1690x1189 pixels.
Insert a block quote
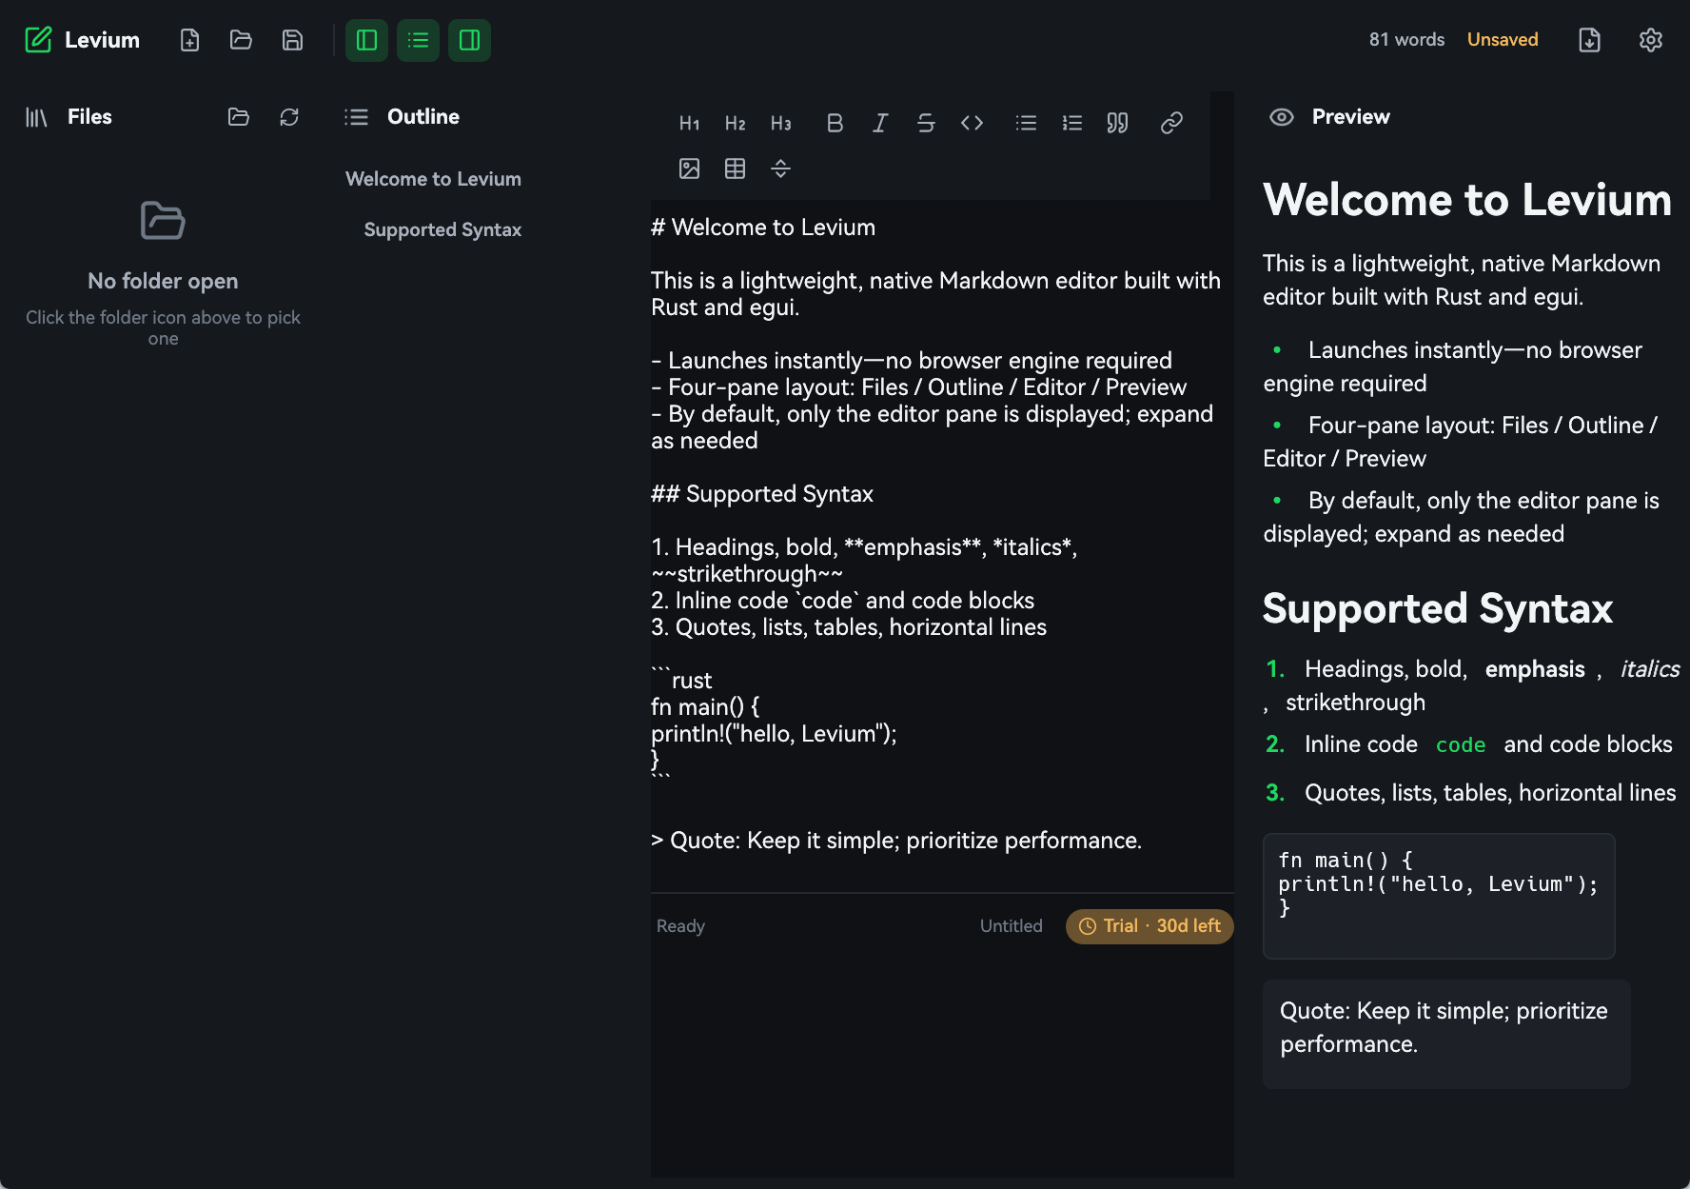1118,123
